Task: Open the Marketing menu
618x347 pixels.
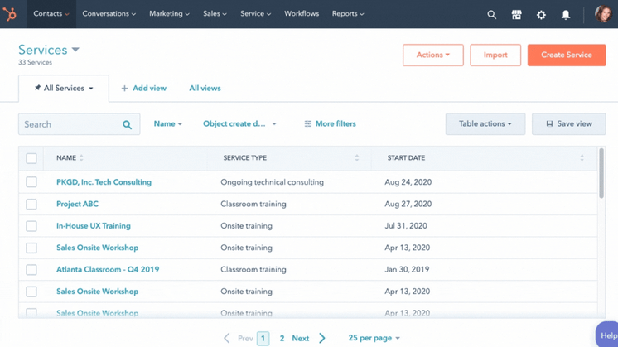Action: [x=169, y=14]
